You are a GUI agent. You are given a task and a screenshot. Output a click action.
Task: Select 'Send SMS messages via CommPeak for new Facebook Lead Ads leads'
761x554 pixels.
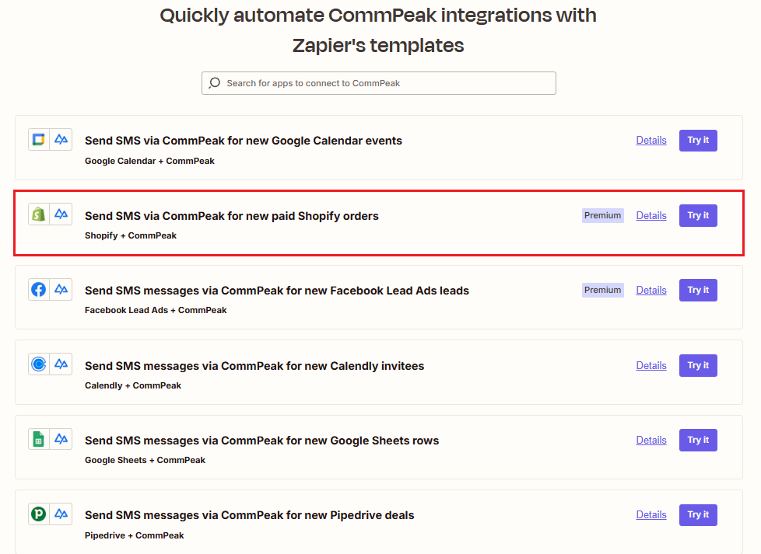[277, 291]
